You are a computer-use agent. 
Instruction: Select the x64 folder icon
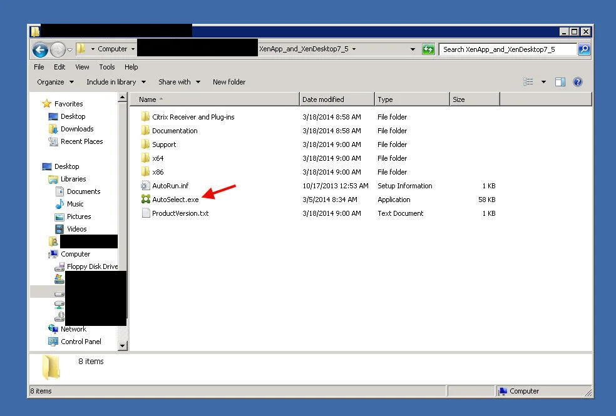point(145,158)
